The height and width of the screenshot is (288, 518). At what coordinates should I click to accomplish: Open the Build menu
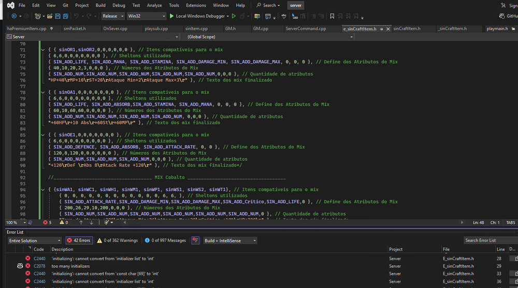(100, 5)
